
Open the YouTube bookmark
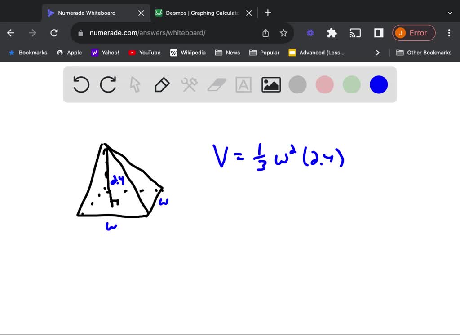(144, 53)
